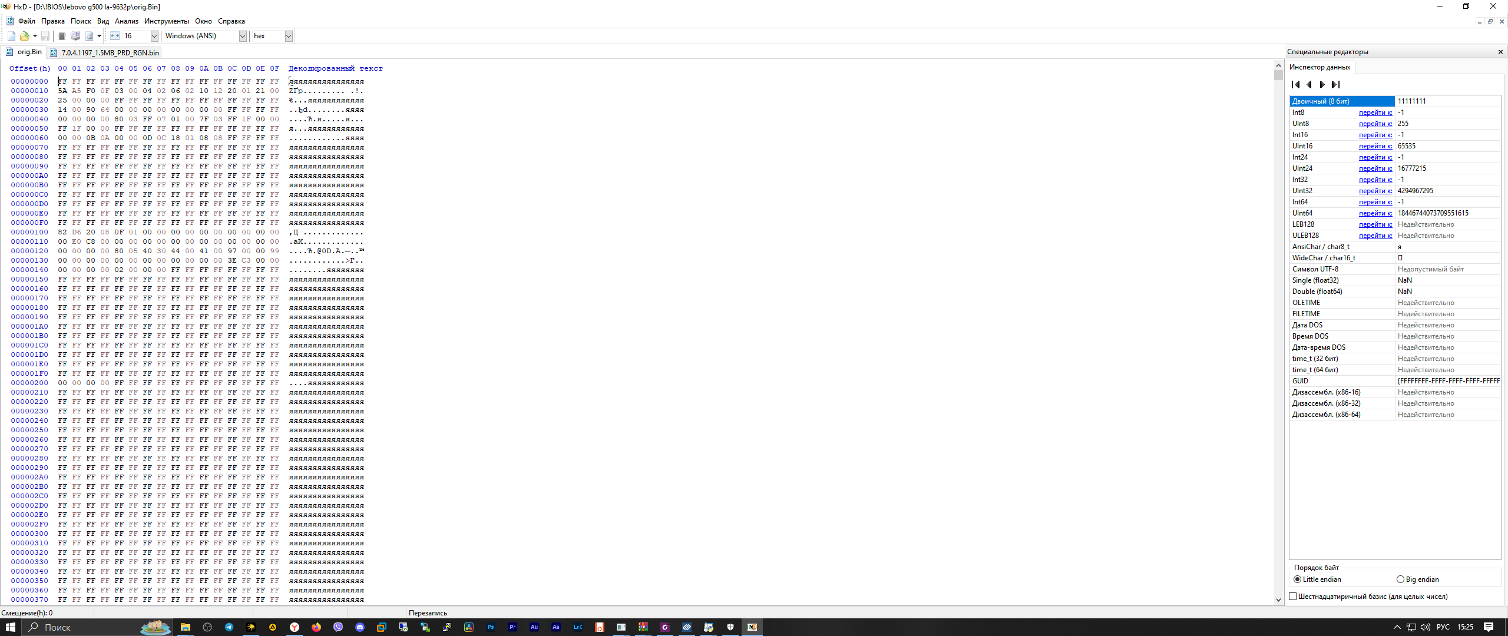Click the hex view scroll down arrow
Screen dimensions: 1508x636
click(x=1278, y=599)
